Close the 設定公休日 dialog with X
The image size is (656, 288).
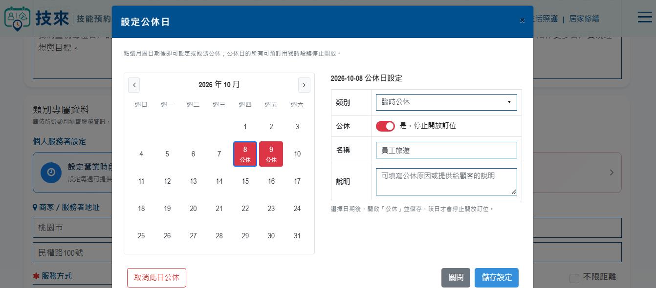coord(522,20)
